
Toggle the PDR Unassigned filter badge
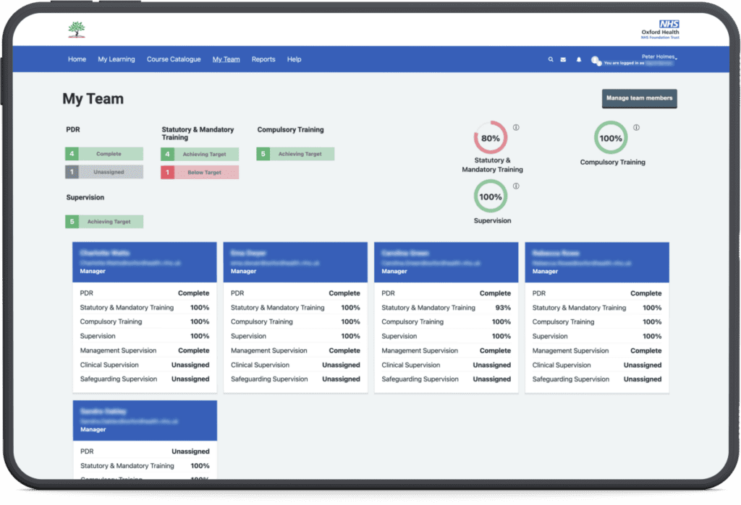pyautogui.click(x=103, y=171)
